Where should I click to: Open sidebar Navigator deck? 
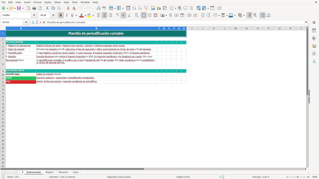click(x=314, y=54)
